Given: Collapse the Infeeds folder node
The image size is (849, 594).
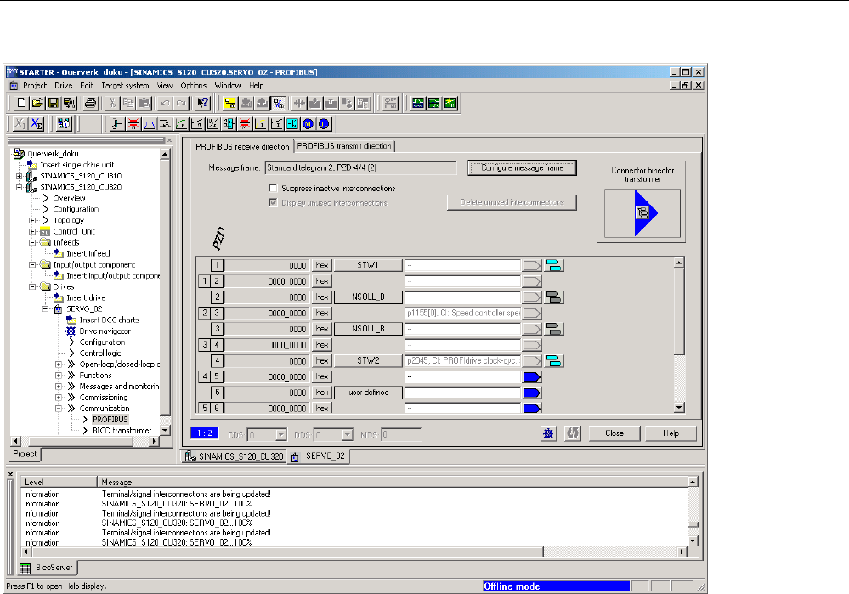Looking at the screenshot, I should pos(32,242).
